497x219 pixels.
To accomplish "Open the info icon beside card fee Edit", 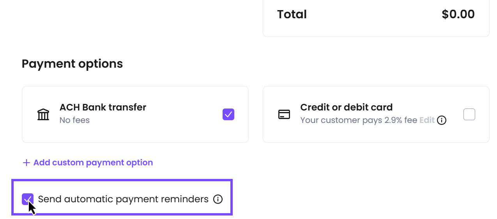I will [x=442, y=120].
